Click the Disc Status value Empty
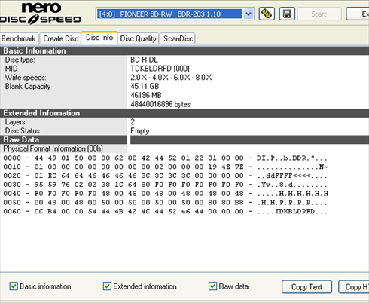This screenshot has width=369, height=303. (140, 131)
